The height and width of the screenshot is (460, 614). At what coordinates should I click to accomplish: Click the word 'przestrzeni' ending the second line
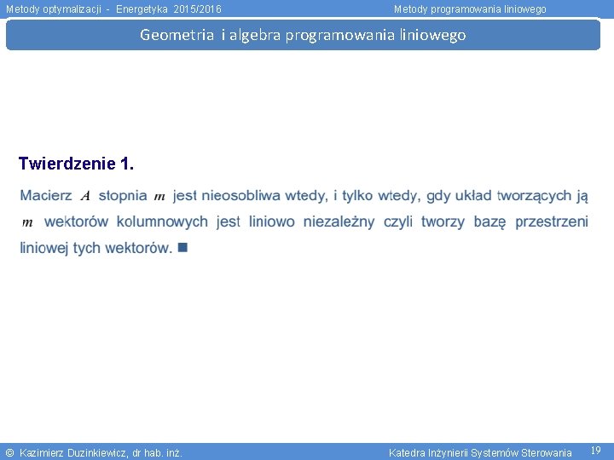(x=552, y=221)
